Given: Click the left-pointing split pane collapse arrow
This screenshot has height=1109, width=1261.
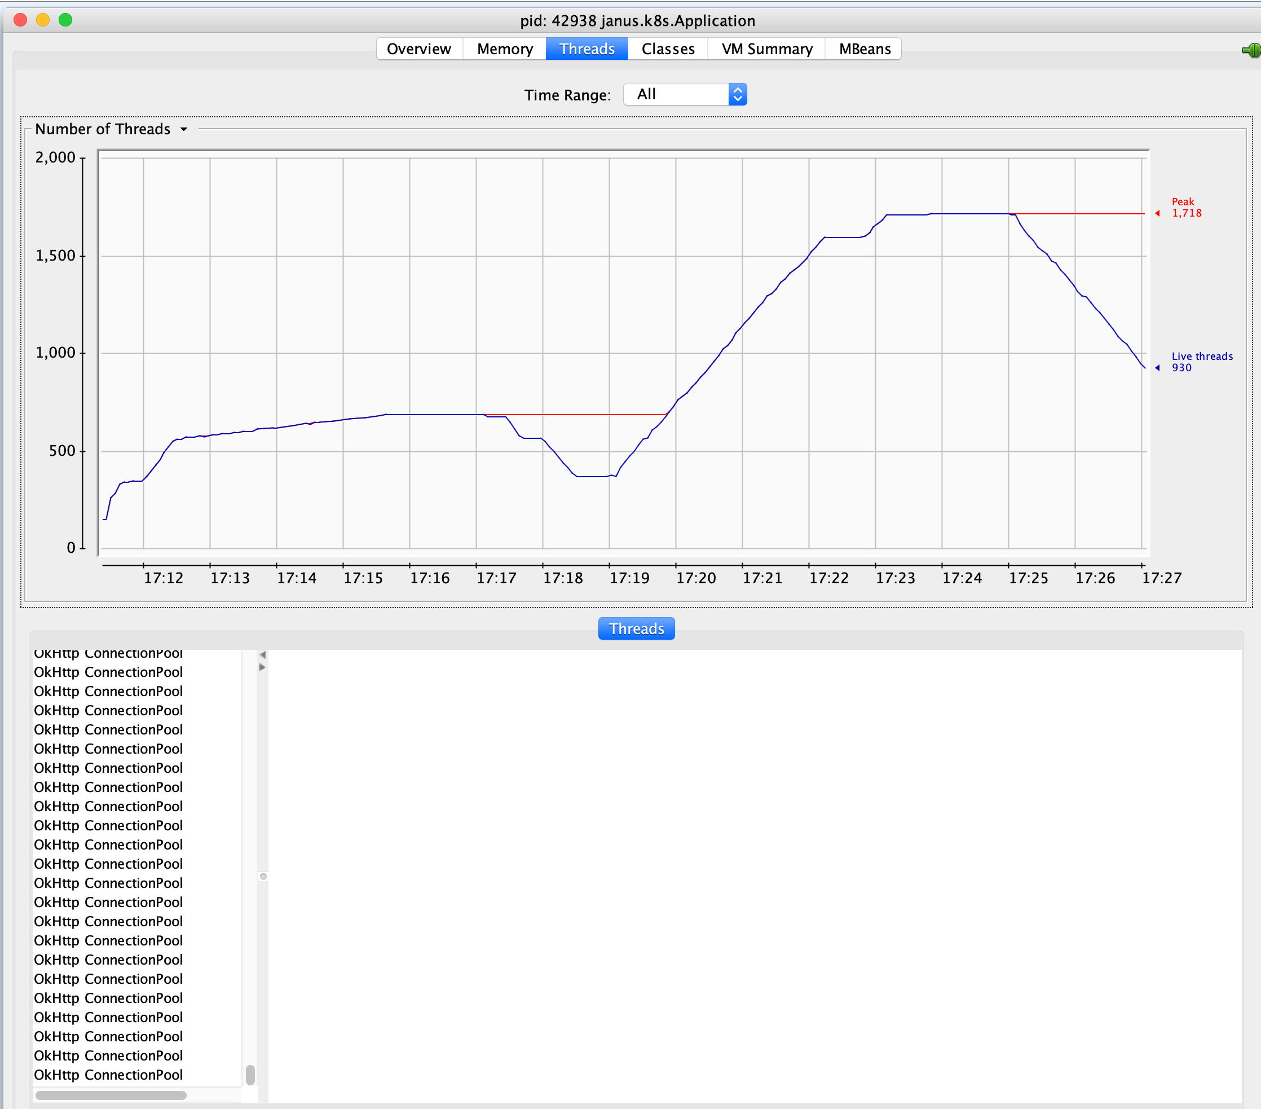Looking at the screenshot, I should point(263,655).
